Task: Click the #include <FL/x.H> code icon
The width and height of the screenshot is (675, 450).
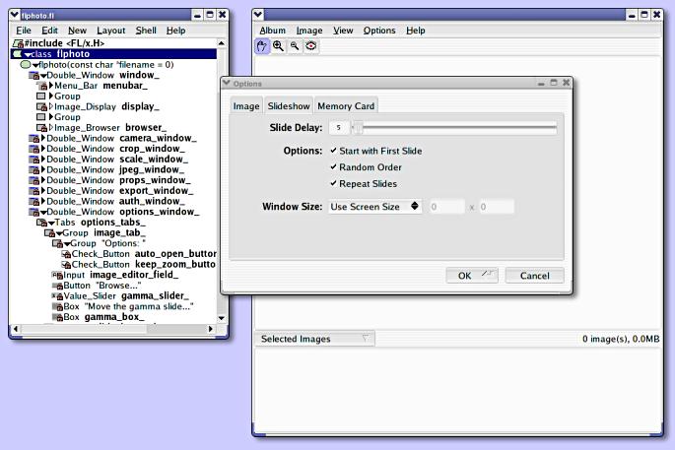Action: pyautogui.click(x=18, y=43)
